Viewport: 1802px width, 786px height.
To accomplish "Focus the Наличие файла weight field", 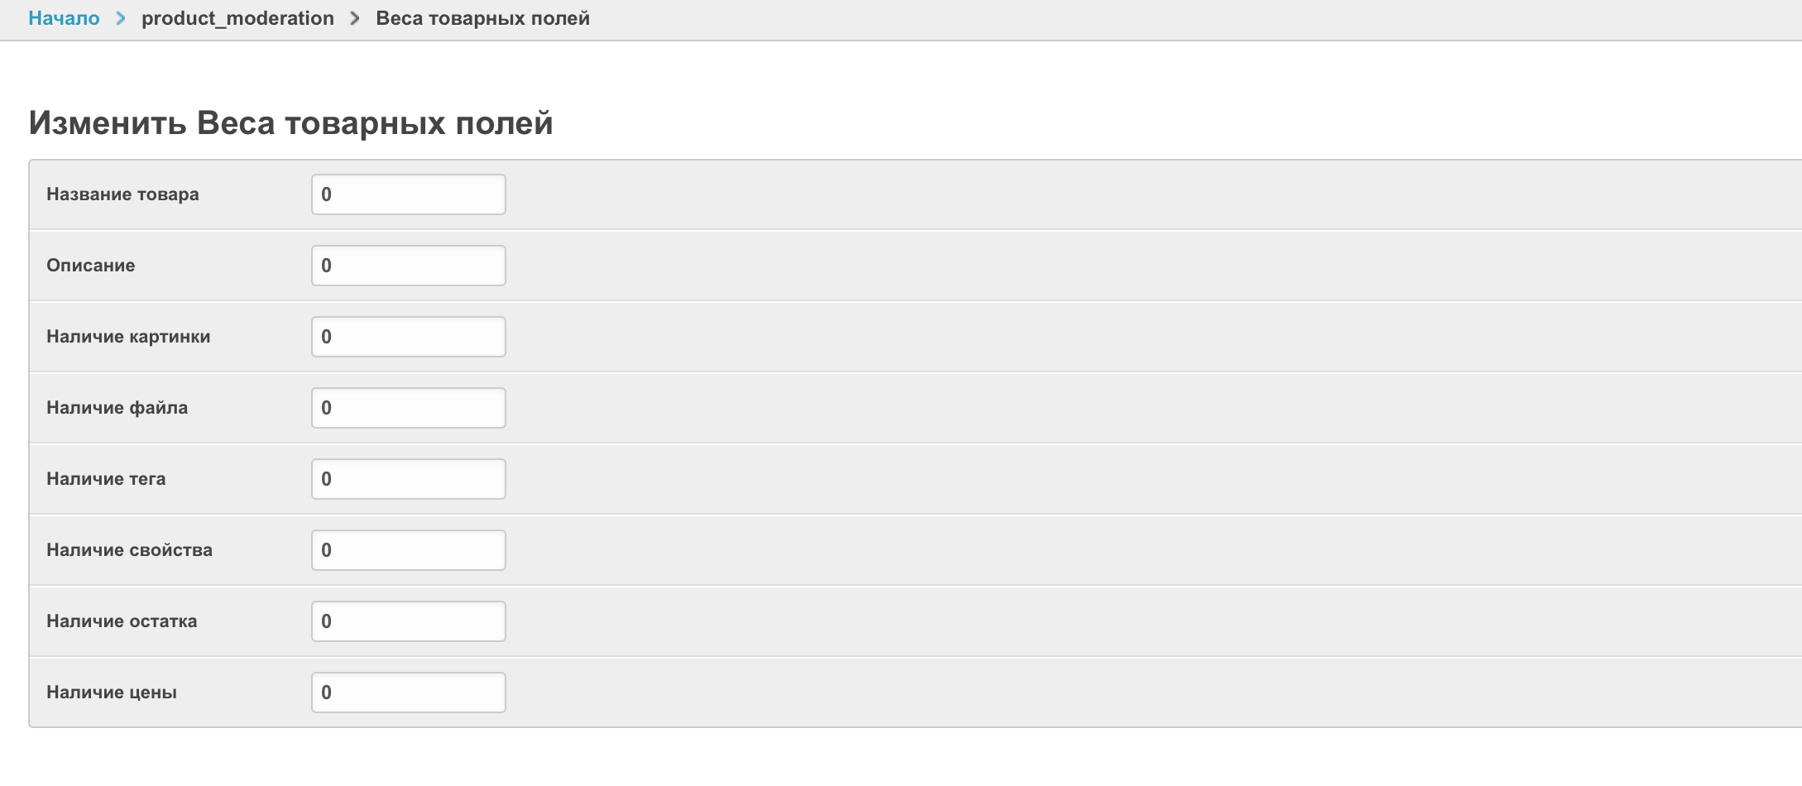I will coord(408,408).
